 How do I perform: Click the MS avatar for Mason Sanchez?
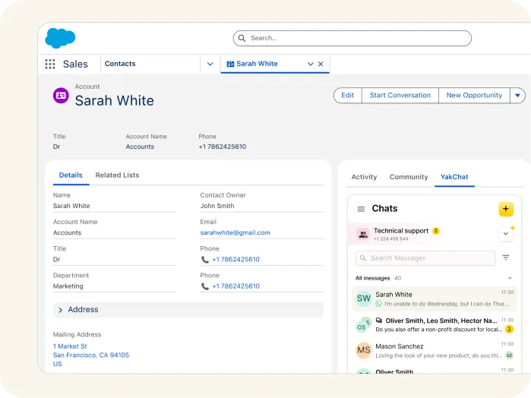pos(364,350)
